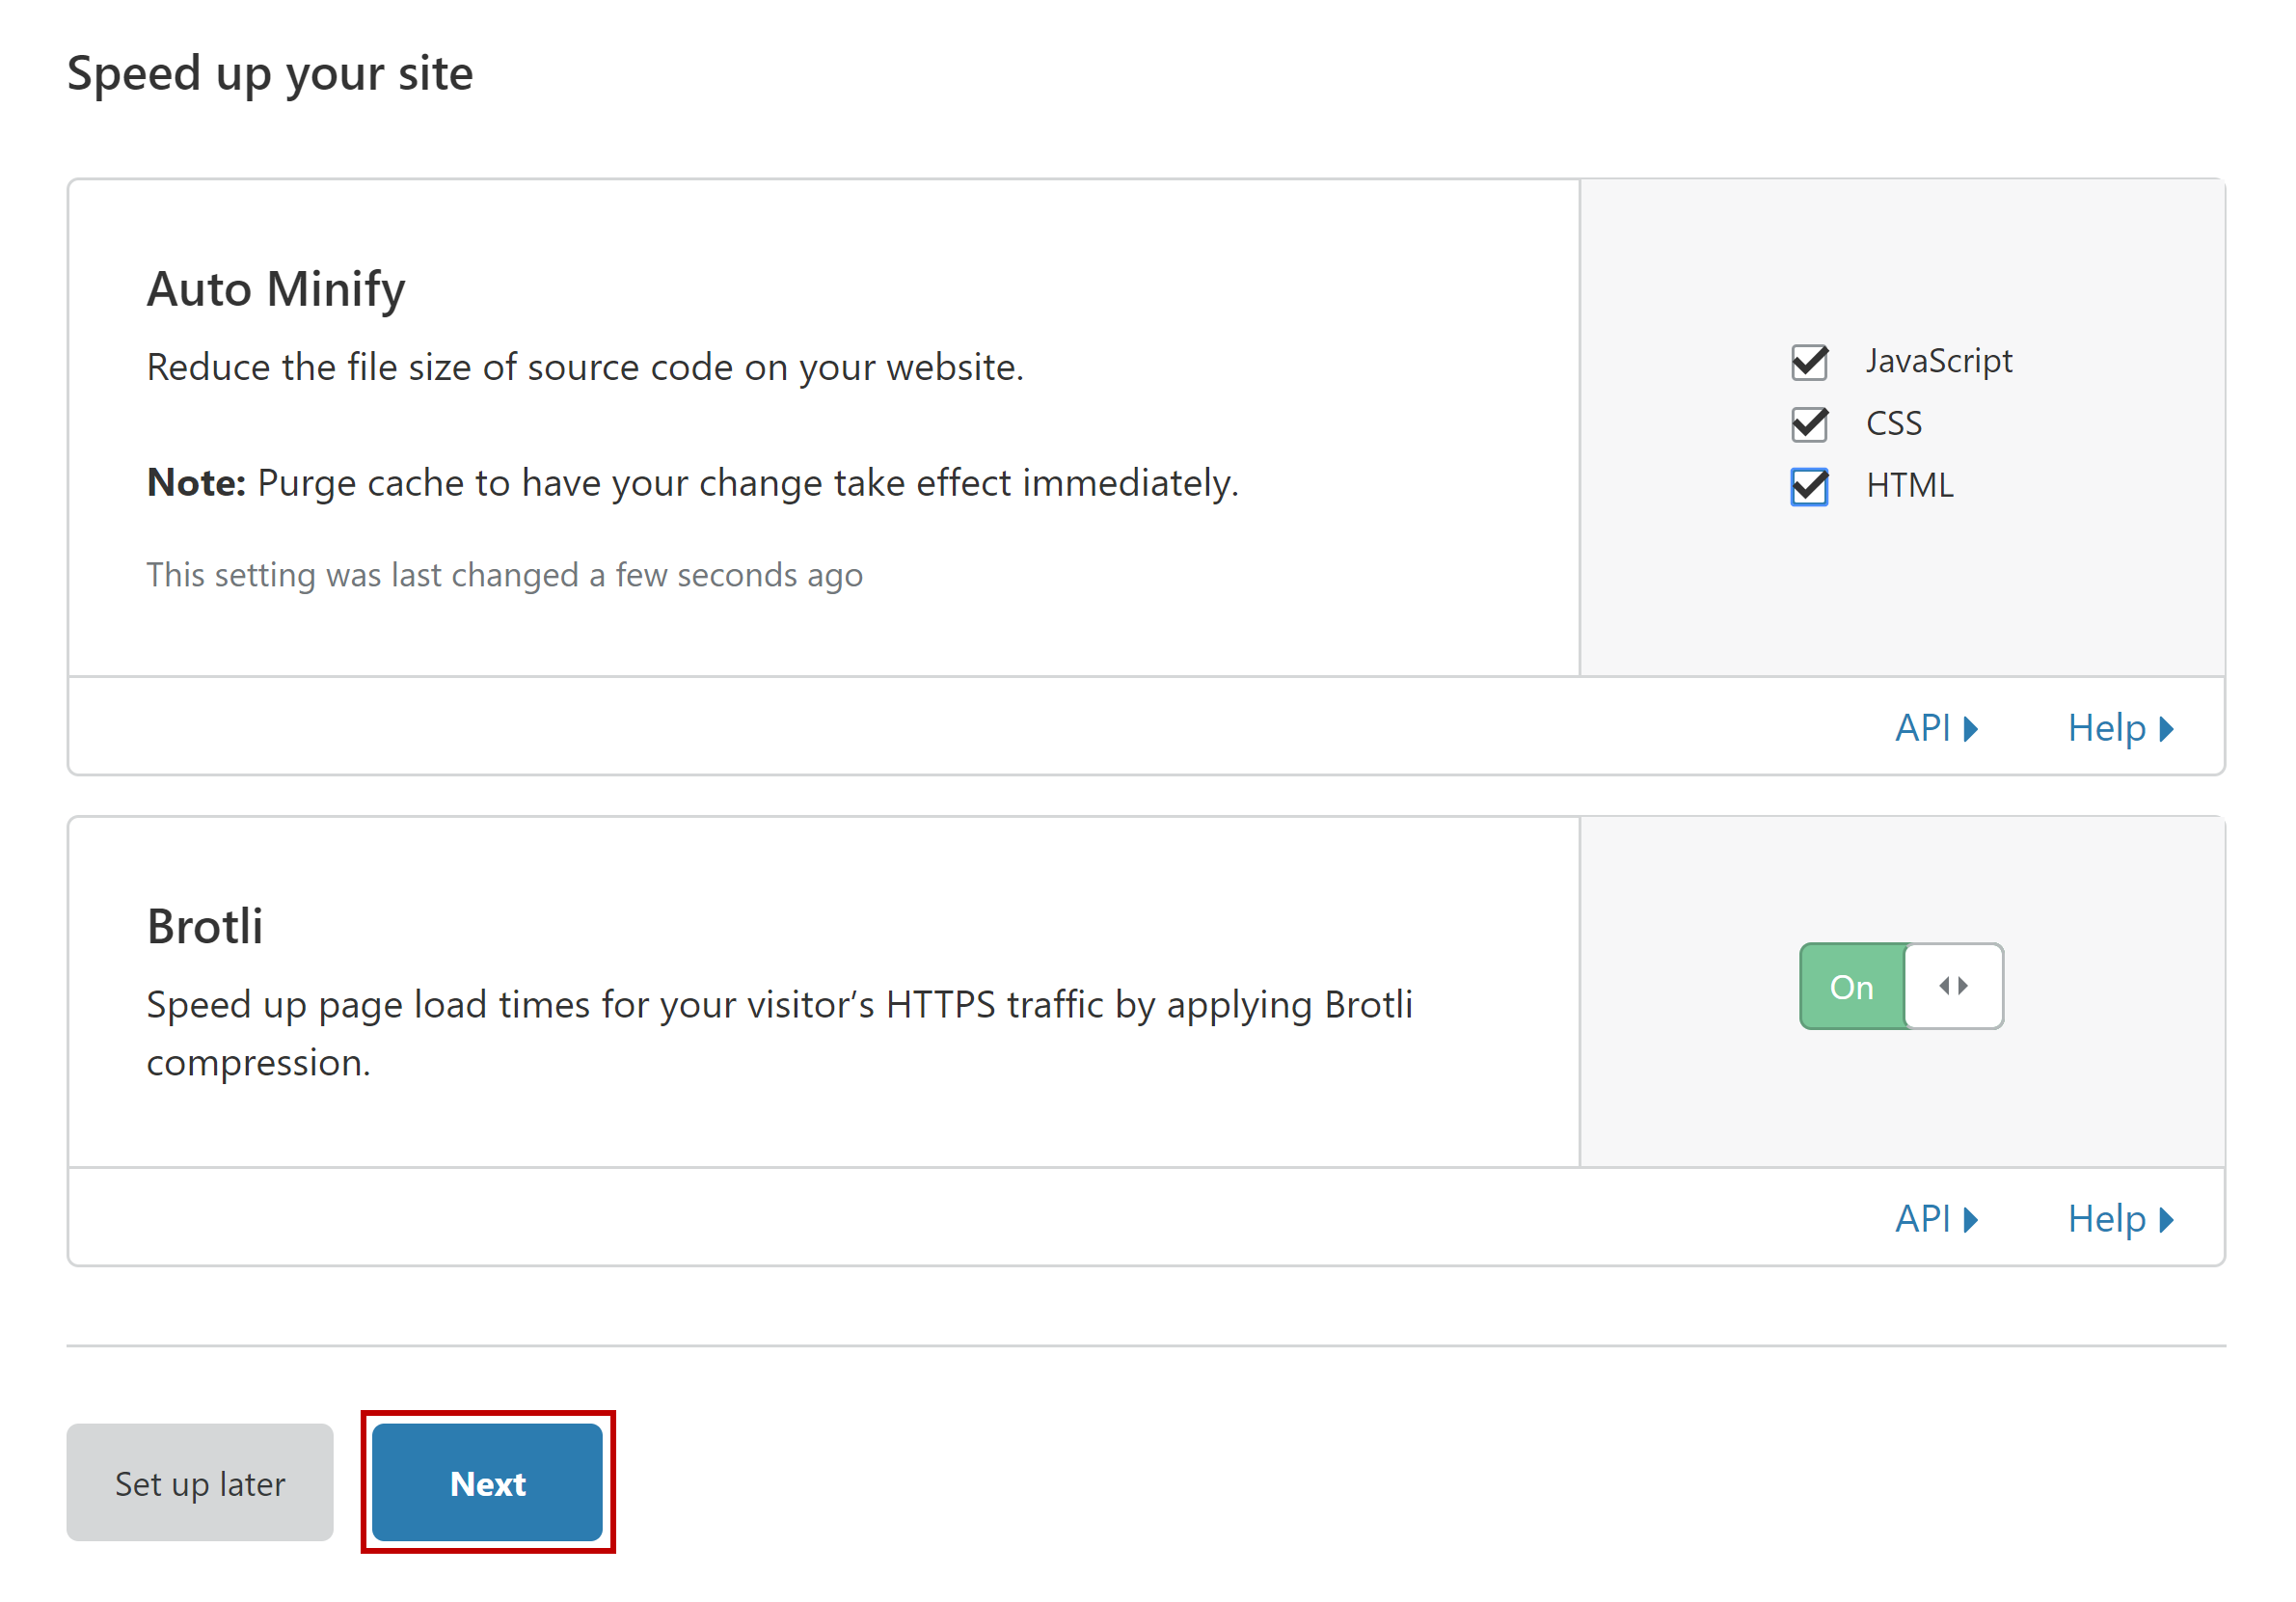Uncheck the HTML minify checkbox
This screenshot has width=2296, height=1602.
coord(1808,486)
